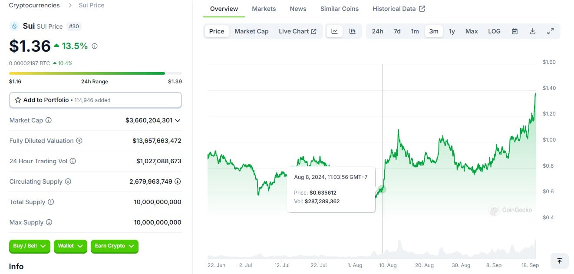Expand the chart to fullscreen

click(x=550, y=31)
